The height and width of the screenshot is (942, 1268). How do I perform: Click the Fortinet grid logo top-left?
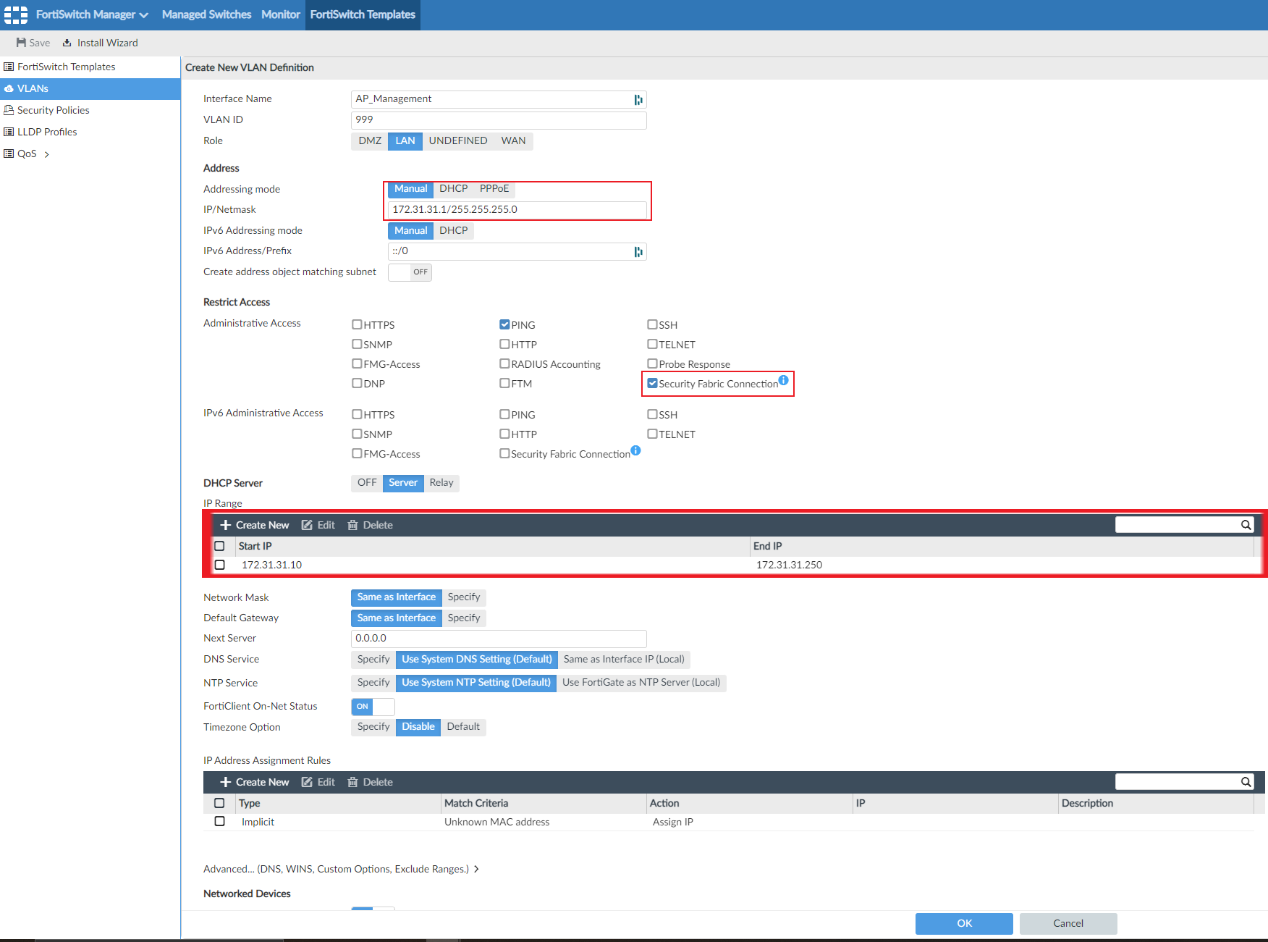[x=15, y=14]
